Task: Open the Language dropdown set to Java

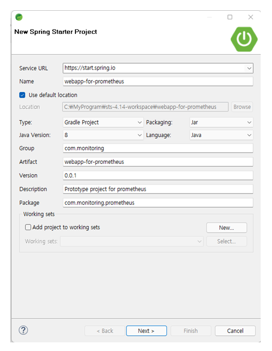Action: (x=221, y=135)
